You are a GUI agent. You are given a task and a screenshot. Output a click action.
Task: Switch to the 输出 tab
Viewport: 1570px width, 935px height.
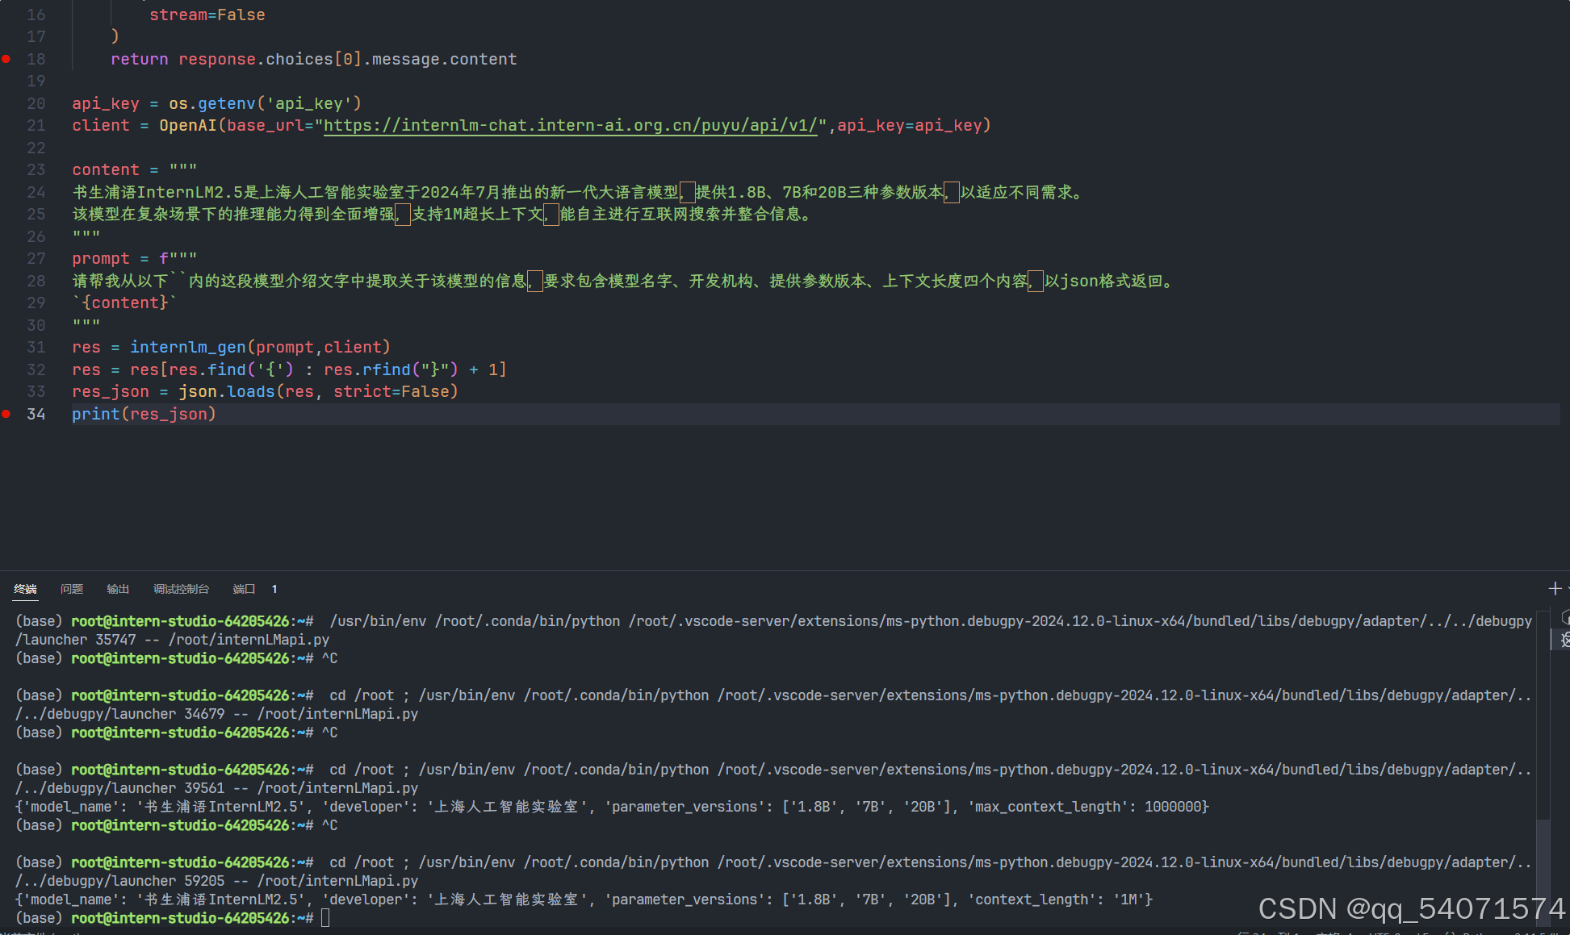point(118,588)
